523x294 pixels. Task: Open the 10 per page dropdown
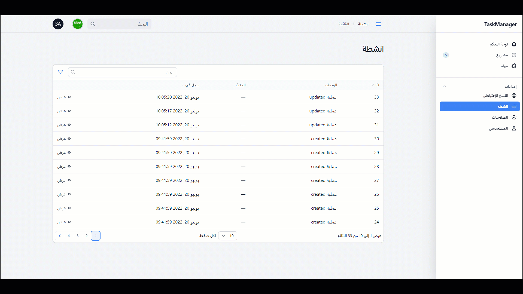(x=228, y=236)
